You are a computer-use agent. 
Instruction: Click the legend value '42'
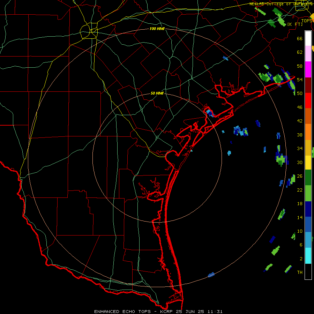tap(300, 121)
